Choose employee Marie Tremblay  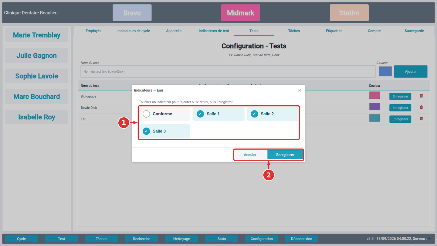point(37,35)
